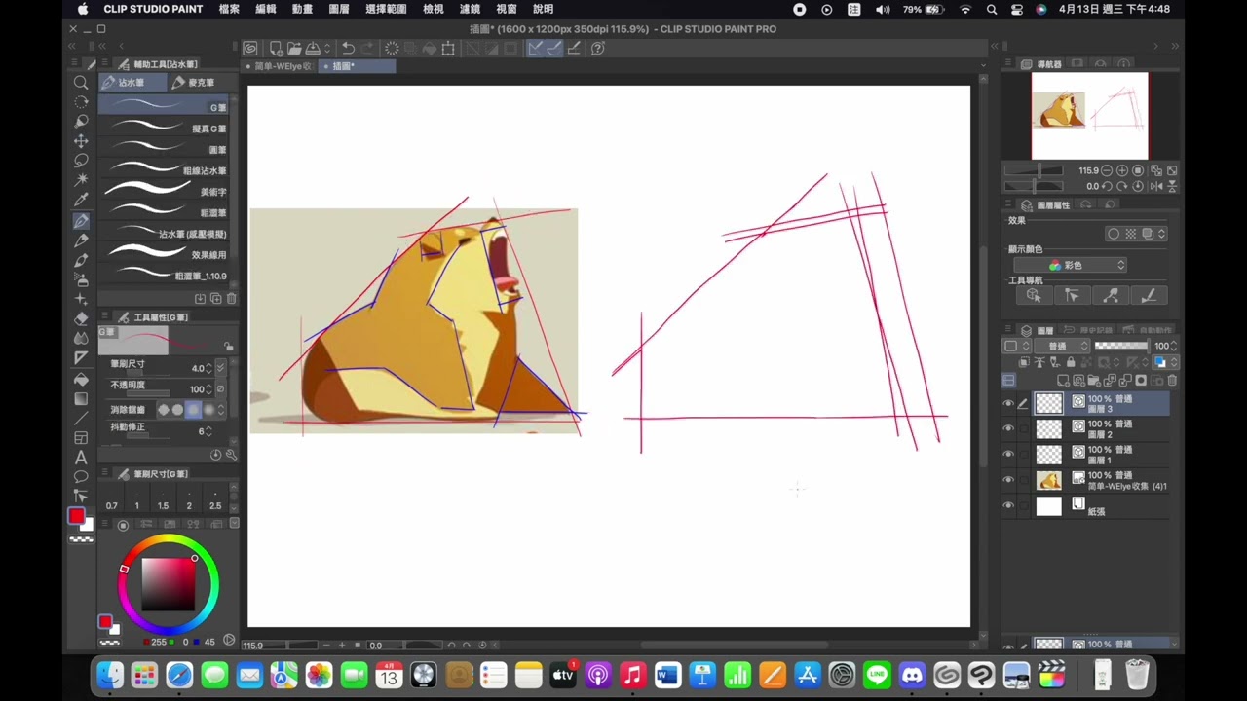Open the 彩色 display color dropdown

1070,265
